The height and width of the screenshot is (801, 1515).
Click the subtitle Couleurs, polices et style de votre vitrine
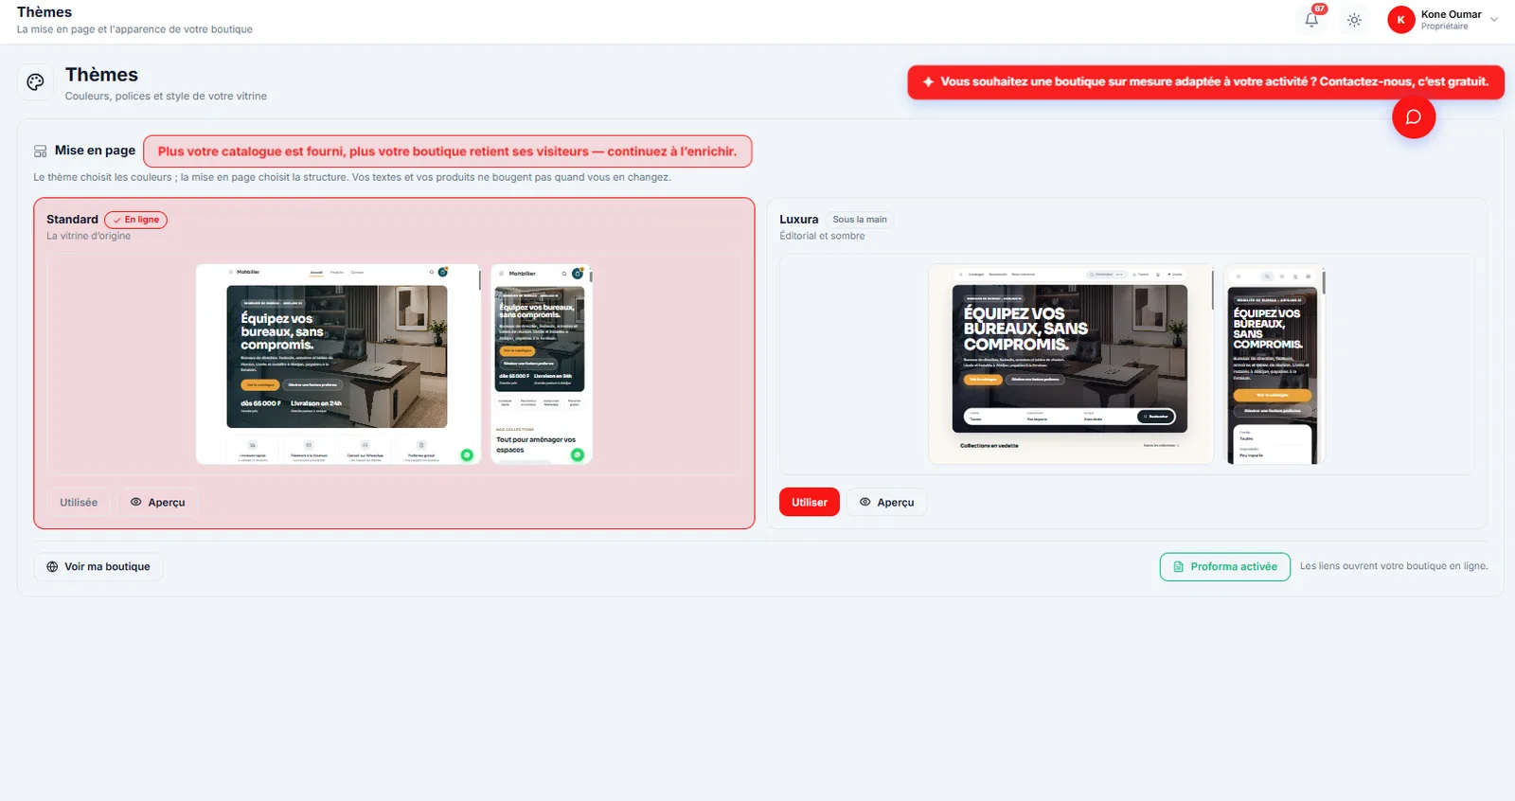pos(166,97)
